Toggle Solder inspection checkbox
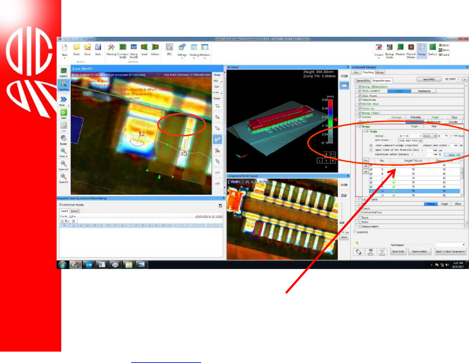 [x=360, y=117]
